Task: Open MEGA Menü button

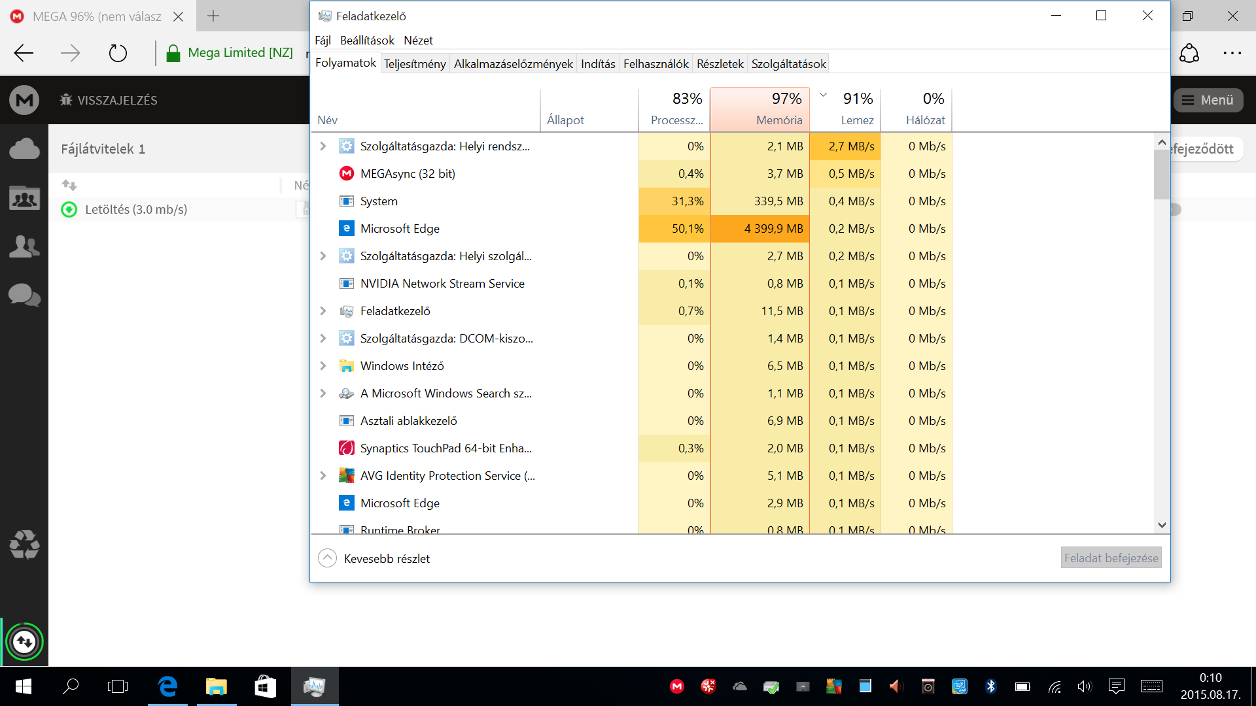Action: click(1208, 100)
